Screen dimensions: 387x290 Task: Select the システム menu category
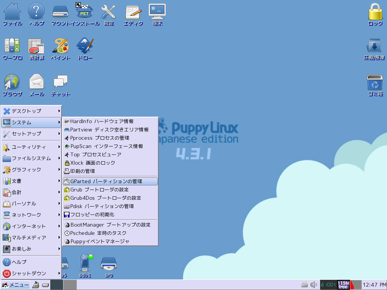coord(31,123)
